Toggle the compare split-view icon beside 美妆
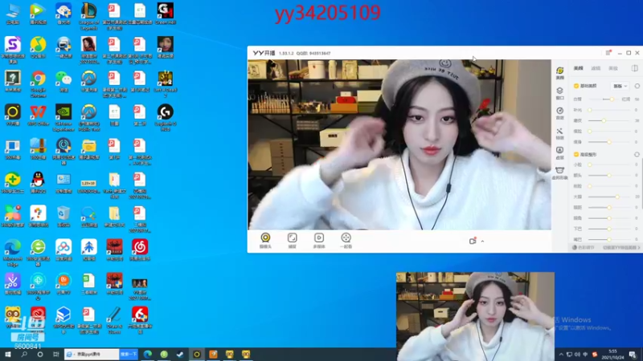The image size is (643, 361). pos(634,68)
